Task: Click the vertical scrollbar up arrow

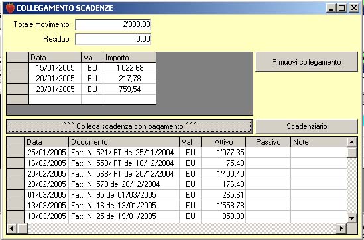Action: pyautogui.click(x=351, y=142)
